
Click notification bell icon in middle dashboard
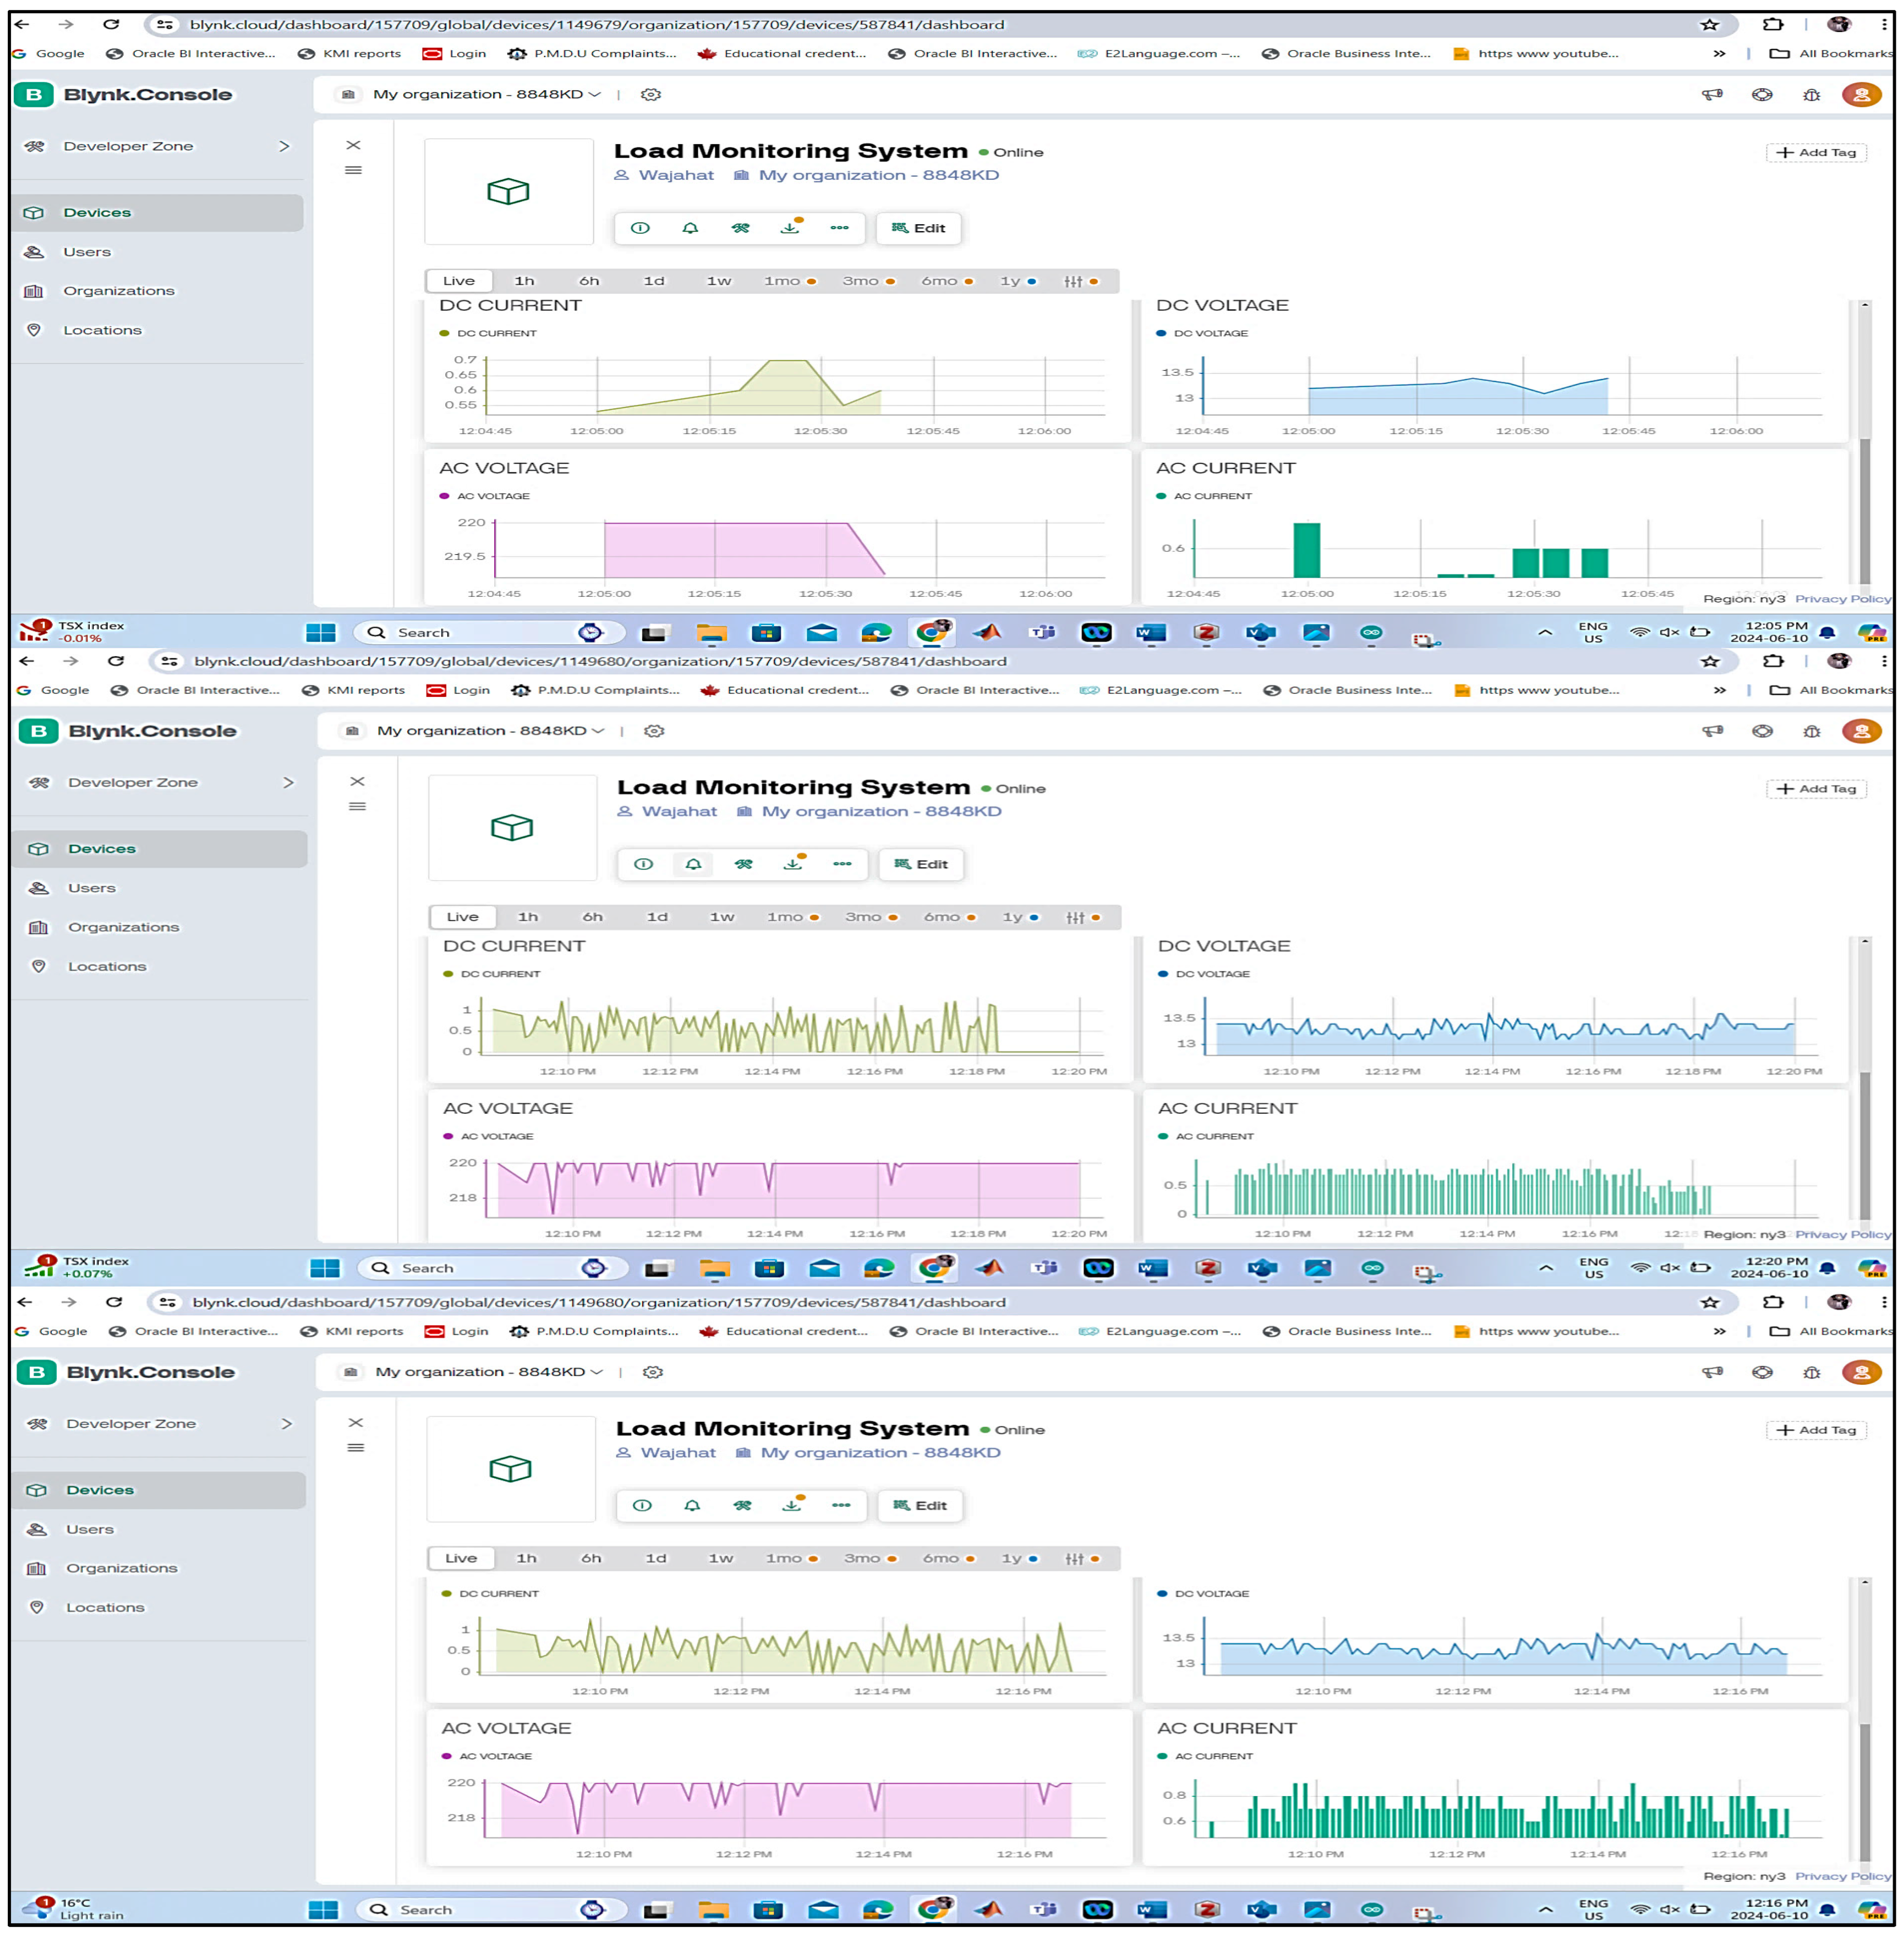pyautogui.click(x=693, y=865)
